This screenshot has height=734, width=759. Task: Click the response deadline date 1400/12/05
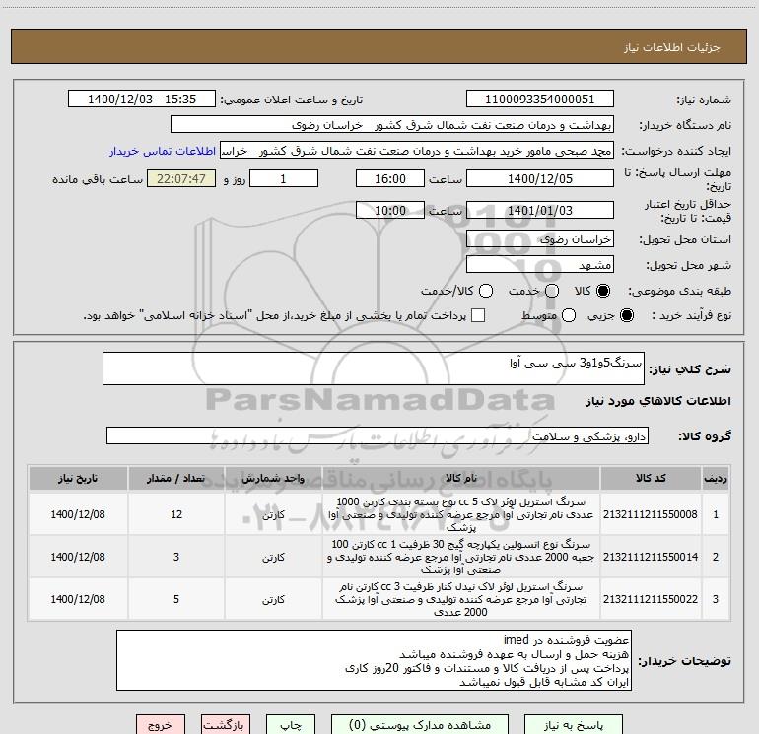coord(540,178)
